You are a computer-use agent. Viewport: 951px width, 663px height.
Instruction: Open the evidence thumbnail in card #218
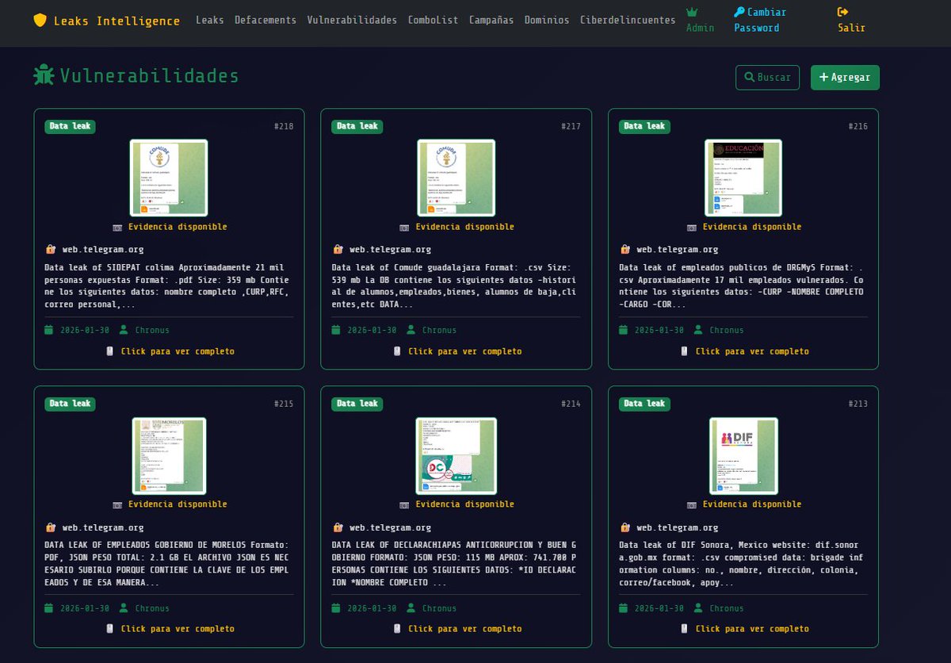169,178
